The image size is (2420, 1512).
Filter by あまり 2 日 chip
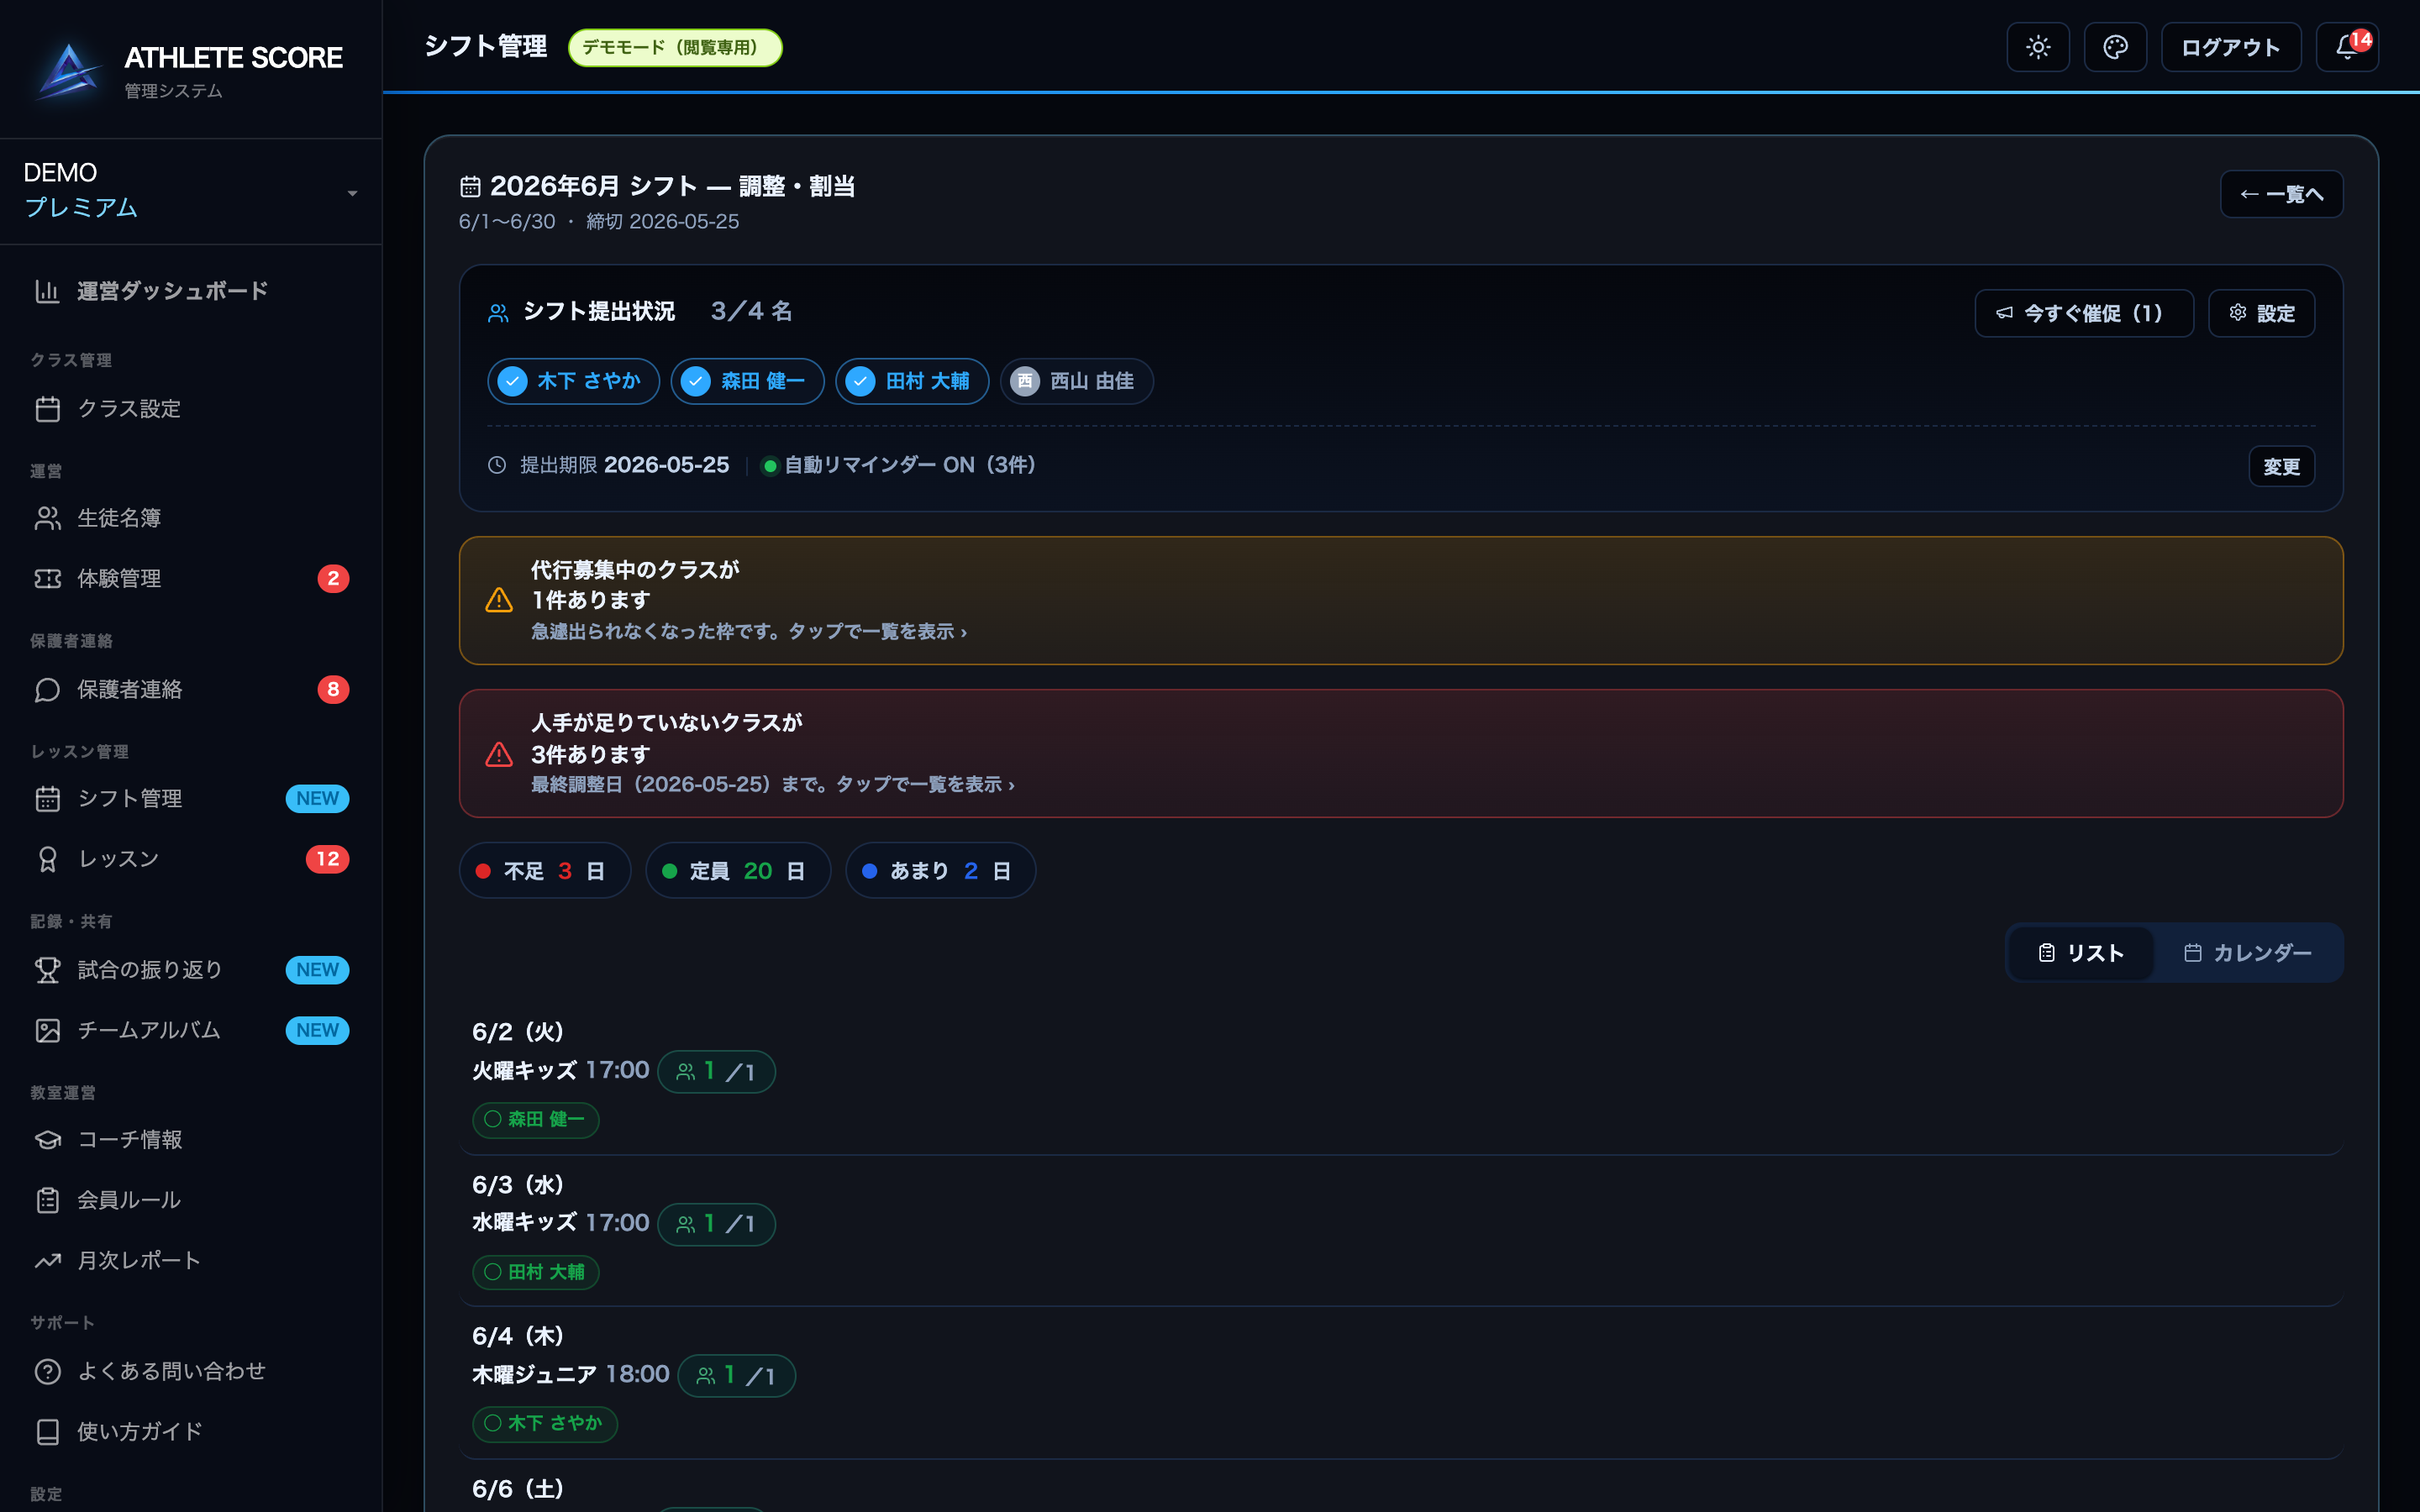coord(940,871)
